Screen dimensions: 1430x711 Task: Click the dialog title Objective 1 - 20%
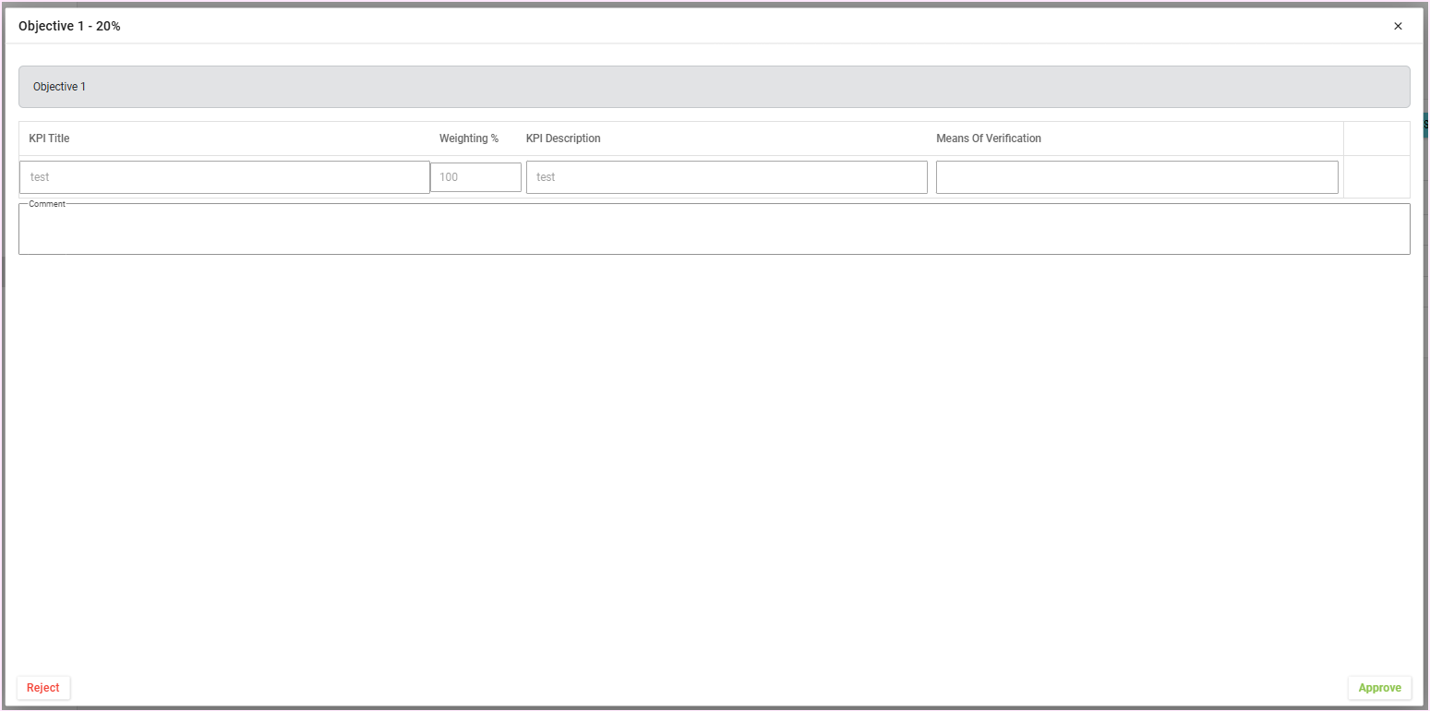point(69,26)
